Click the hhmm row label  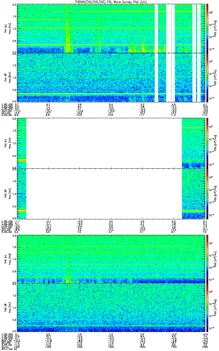[4, 347]
